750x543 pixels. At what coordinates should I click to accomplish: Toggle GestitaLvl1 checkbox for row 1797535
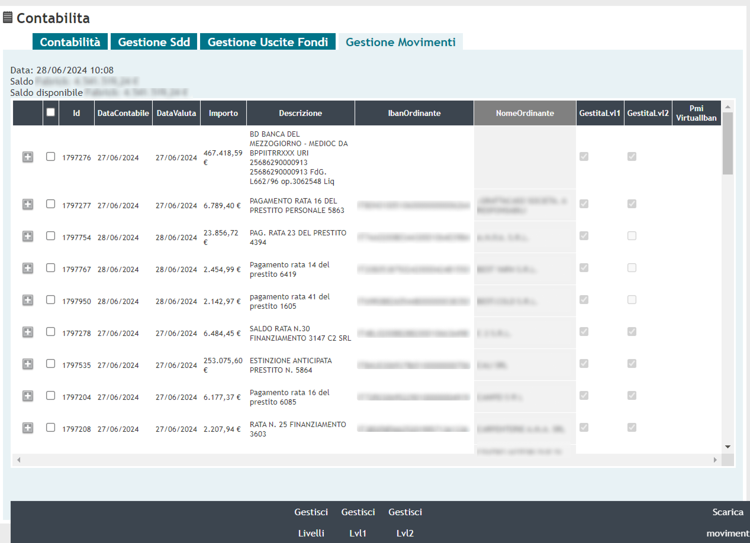(x=584, y=363)
